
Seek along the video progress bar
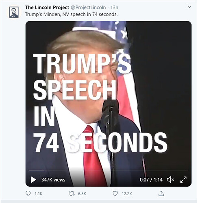[109, 170]
